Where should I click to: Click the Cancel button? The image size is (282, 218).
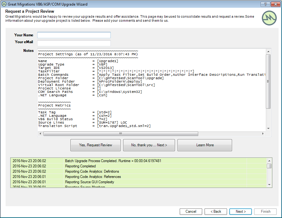(191, 211)
